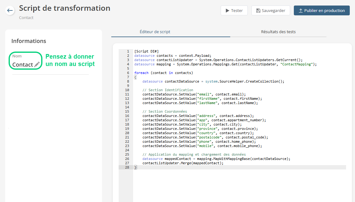
Task: Click the SetValue "address" line
Action: pos(198,116)
